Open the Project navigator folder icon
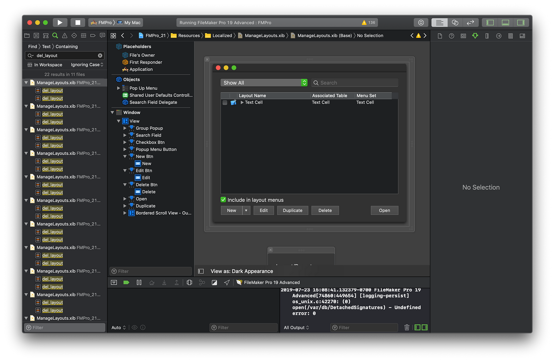Screen dimensions: 554x362 pos(27,35)
